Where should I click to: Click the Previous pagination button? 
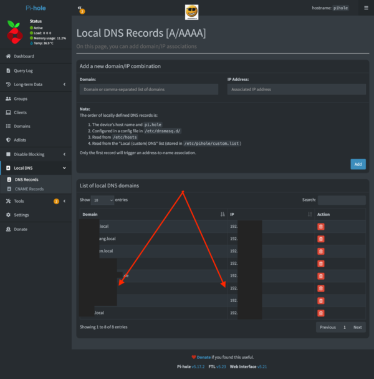tap(328, 327)
